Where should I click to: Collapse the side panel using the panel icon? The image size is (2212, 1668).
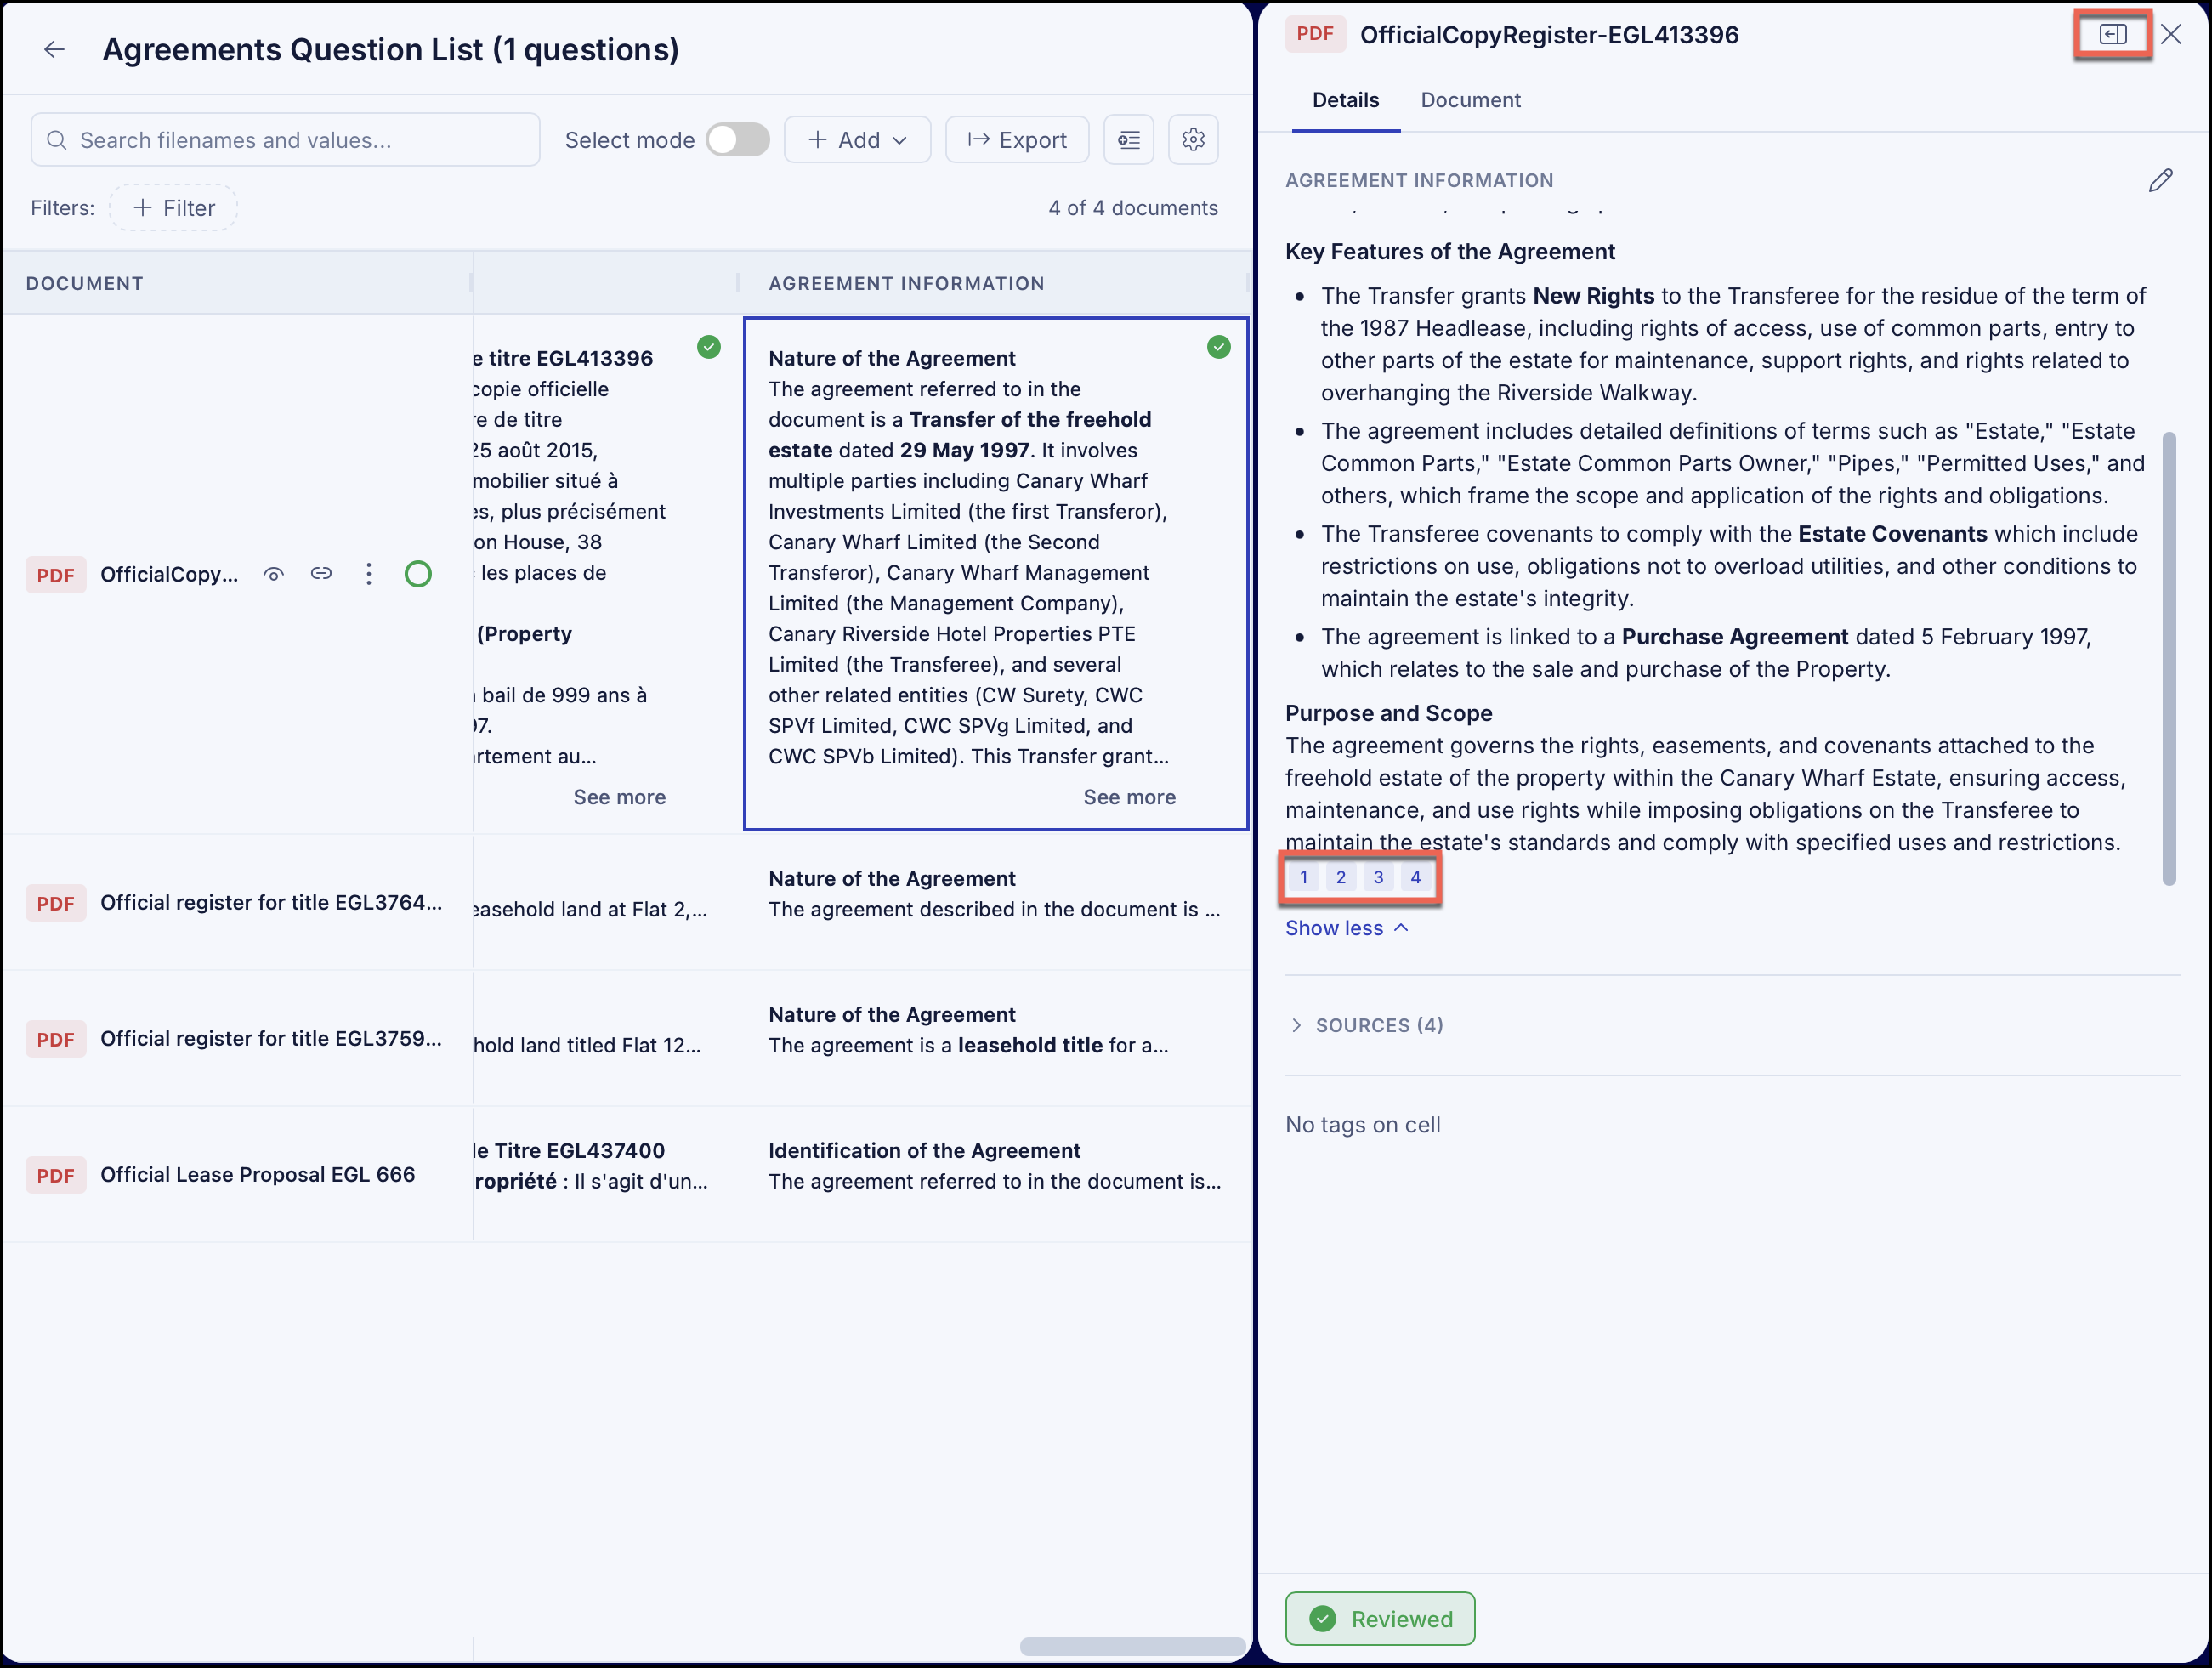click(x=2112, y=34)
